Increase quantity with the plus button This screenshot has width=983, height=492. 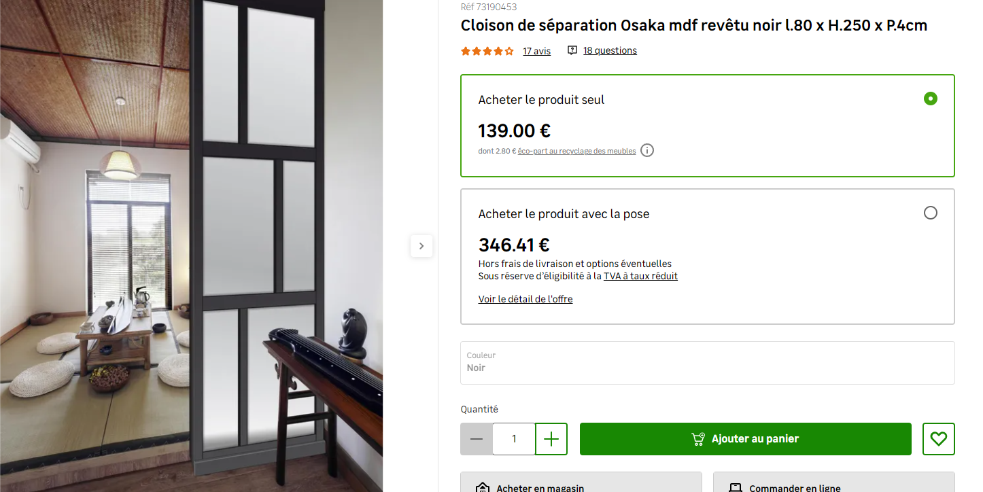551,439
